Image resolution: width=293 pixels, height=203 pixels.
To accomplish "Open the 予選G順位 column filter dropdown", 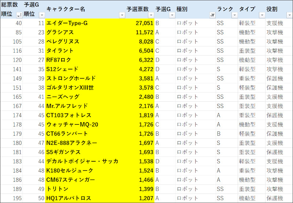I will (x=41, y=15).
